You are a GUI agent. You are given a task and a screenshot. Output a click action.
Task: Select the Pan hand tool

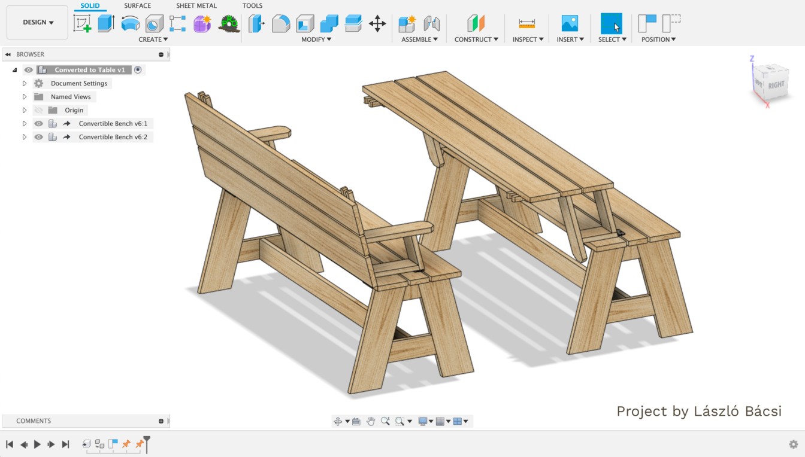click(x=371, y=421)
